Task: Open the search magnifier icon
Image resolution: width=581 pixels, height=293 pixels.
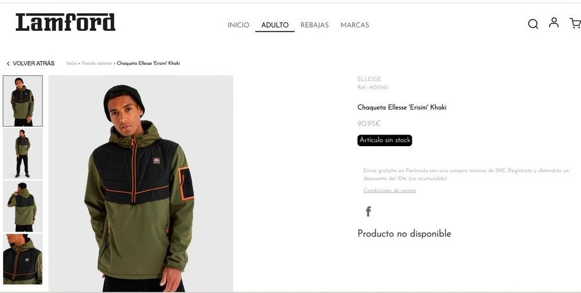Action: tap(533, 24)
